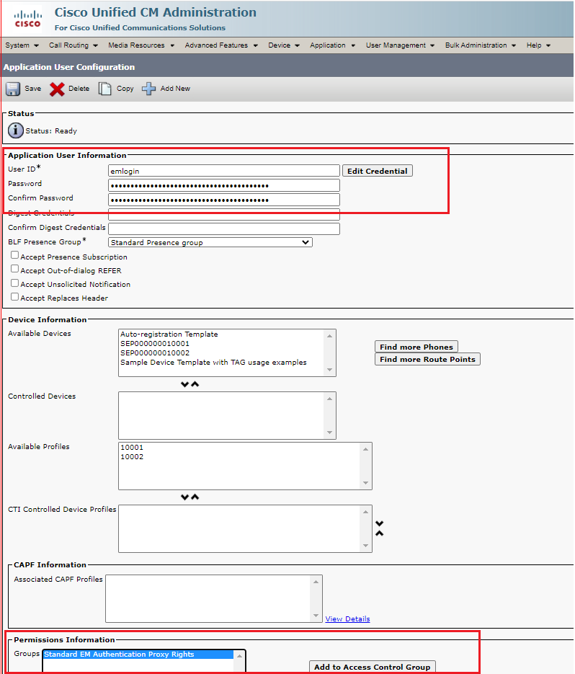Image resolution: width=575 pixels, height=674 pixels.
Task: Open the Bulk Administration menu
Action: click(x=480, y=45)
